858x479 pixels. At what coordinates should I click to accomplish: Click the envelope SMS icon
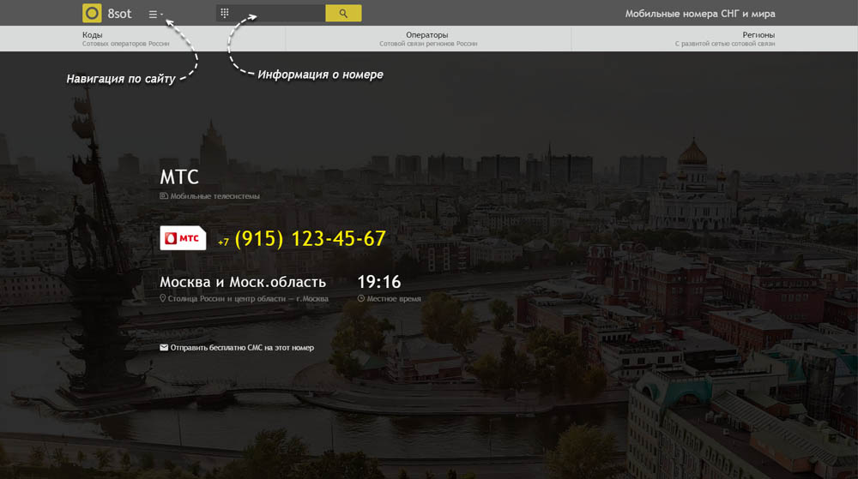coord(164,347)
